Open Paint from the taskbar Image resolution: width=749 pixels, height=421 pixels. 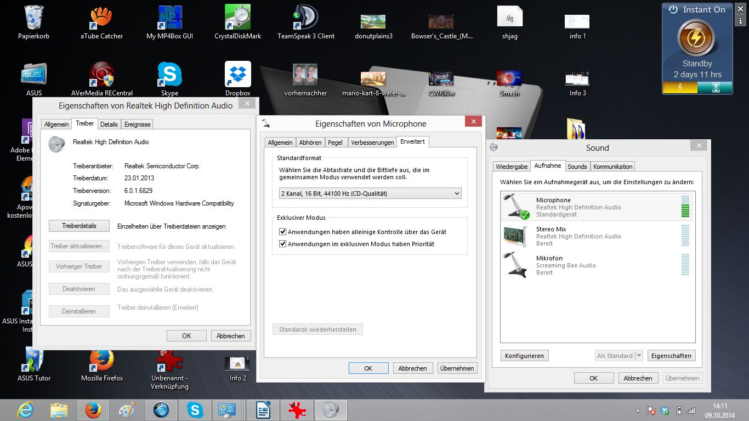pyautogui.click(x=127, y=409)
